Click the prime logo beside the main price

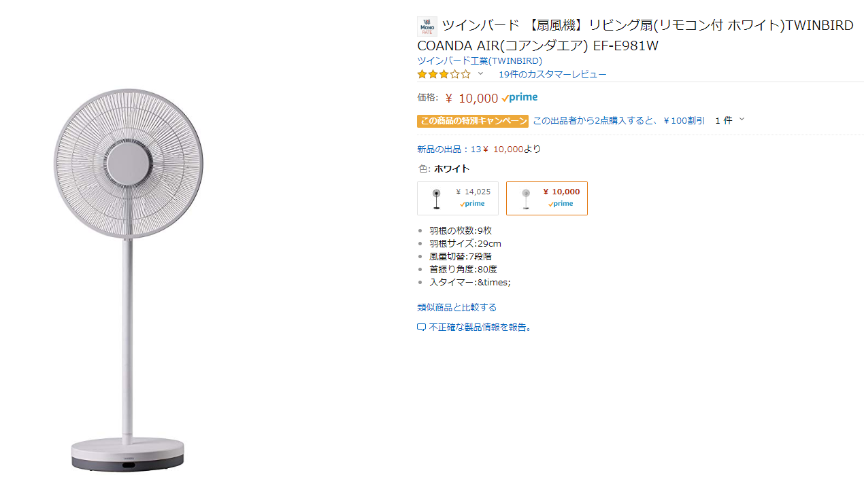tap(520, 98)
